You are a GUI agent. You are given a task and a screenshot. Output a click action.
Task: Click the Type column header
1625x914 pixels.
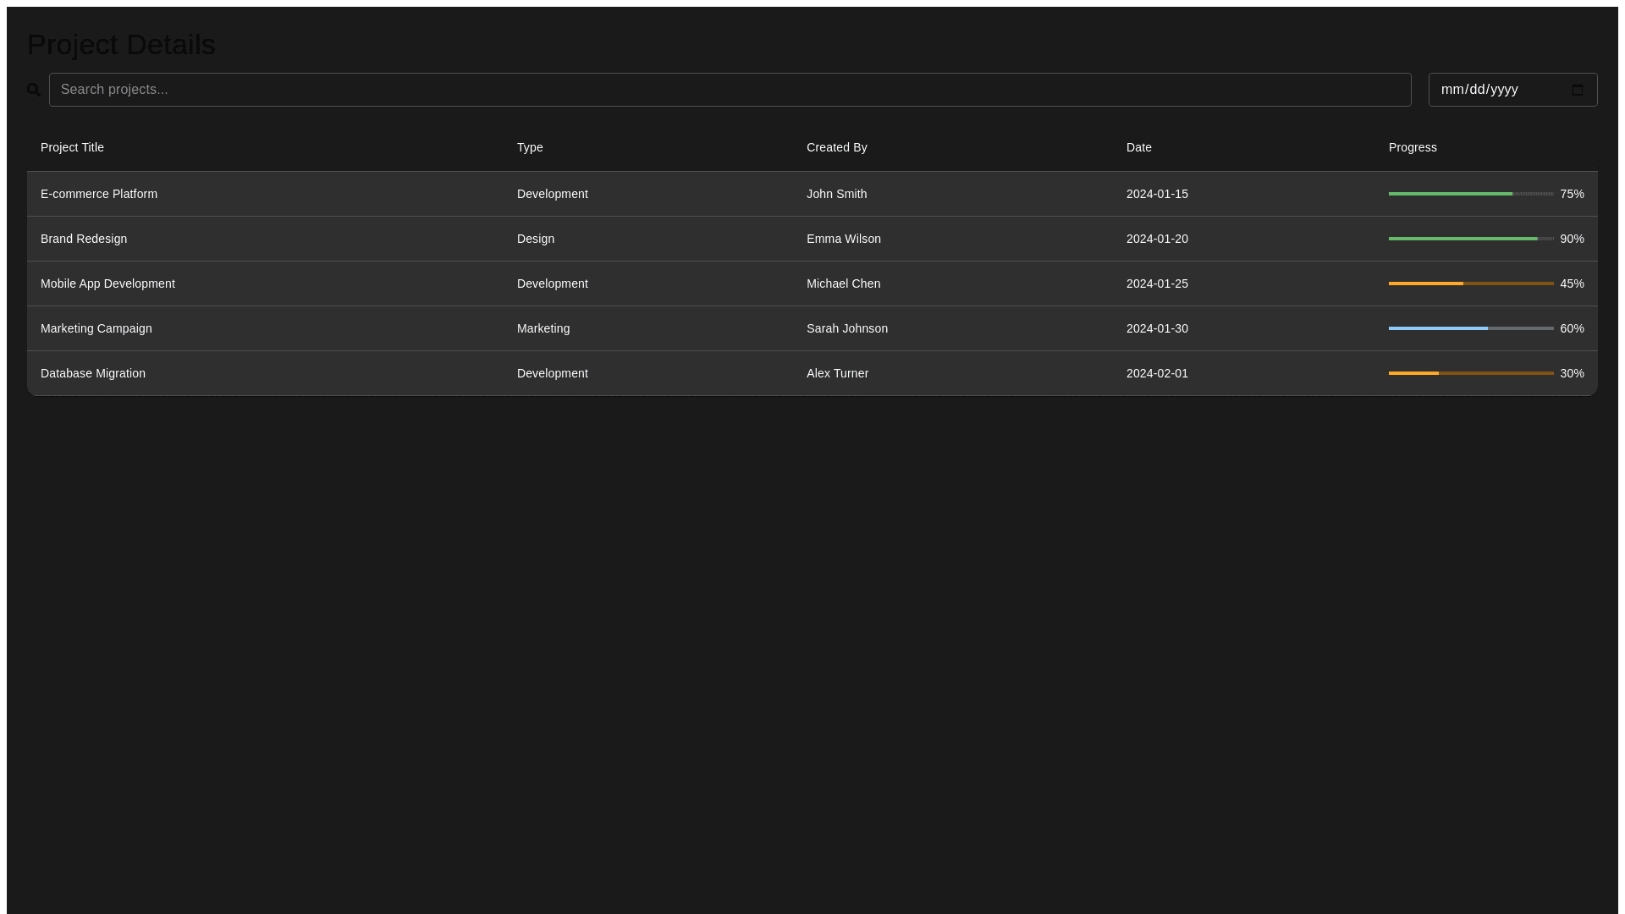click(x=530, y=147)
